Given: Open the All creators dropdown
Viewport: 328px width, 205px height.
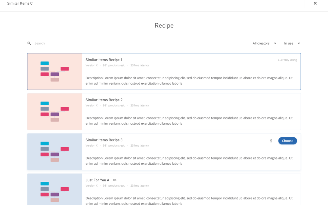Looking at the screenshot, I should click(264, 43).
